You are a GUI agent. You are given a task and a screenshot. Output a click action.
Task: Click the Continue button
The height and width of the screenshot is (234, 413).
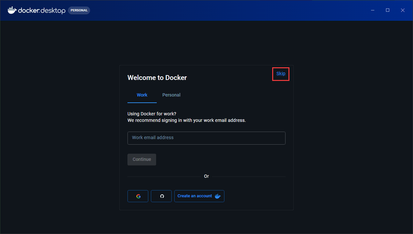(142, 160)
